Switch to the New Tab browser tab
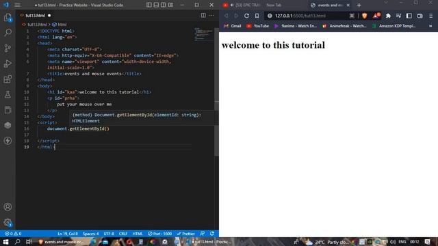The image size is (438, 246). 274,5
